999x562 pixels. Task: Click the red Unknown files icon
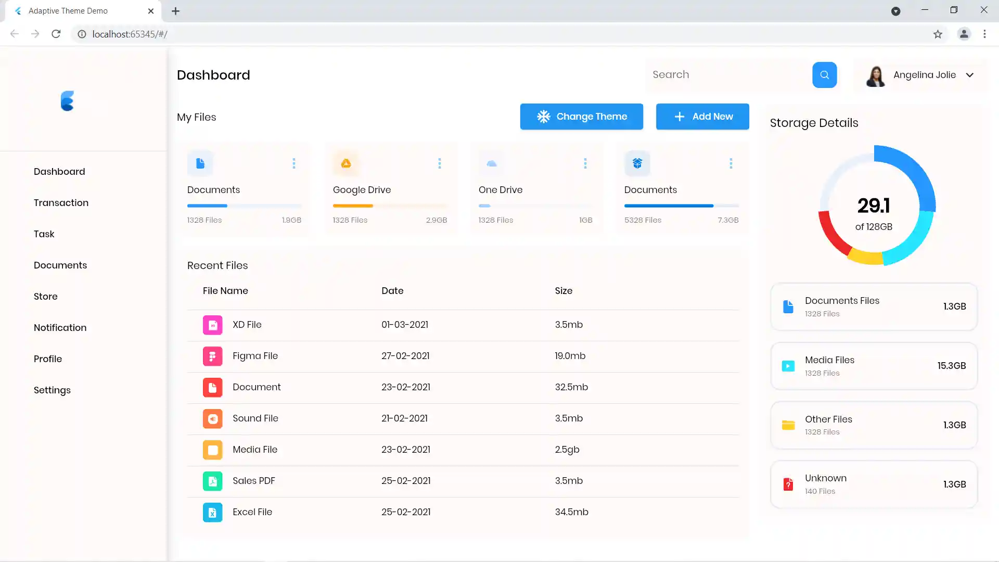(788, 484)
